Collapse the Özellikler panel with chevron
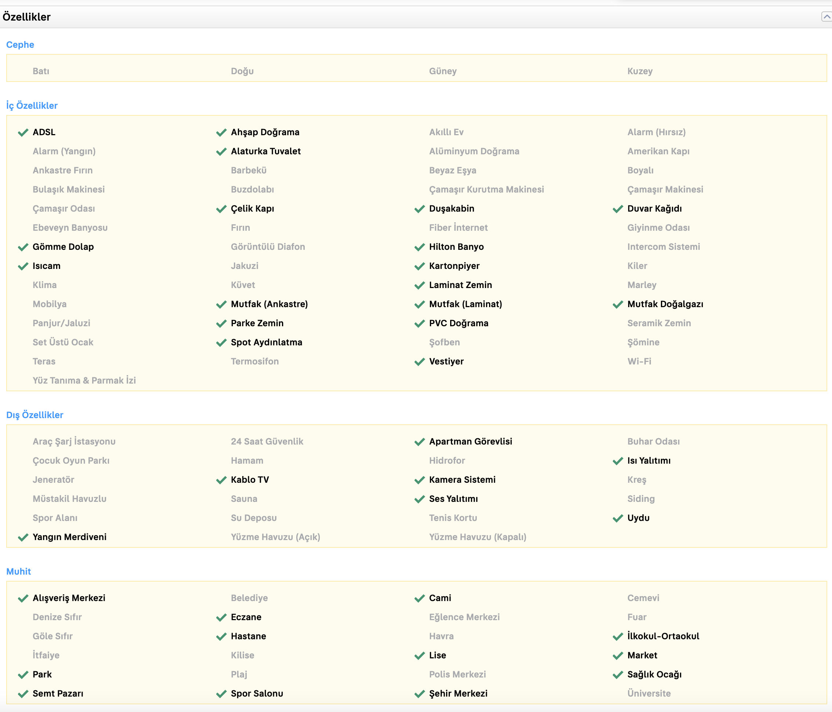Image resolution: width=832 pixels, height=712 pixels. click(x=826, y=17)
